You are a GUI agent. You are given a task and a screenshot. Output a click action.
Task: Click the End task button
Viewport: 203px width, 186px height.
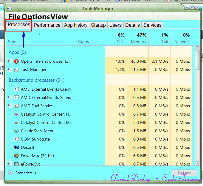point(185,173)
